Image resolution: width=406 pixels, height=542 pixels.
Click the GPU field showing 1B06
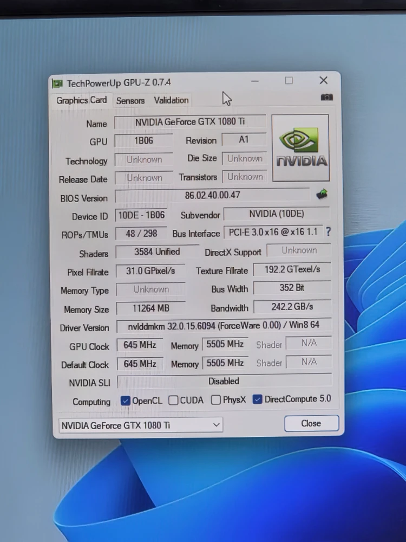(143, 140)
